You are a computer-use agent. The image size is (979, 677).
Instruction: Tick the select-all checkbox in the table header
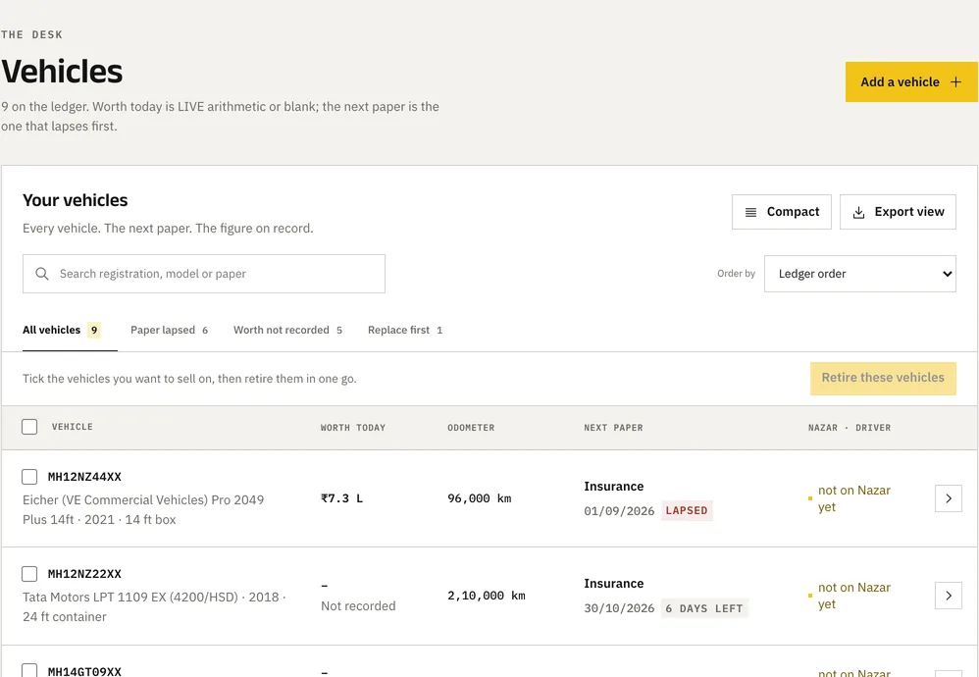(x=29, y=427)
